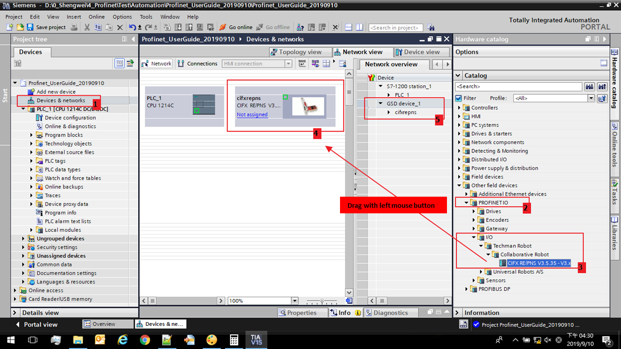Click the Cut scissors icon
This screenshot has height=349, width=621.
(87, 27)
